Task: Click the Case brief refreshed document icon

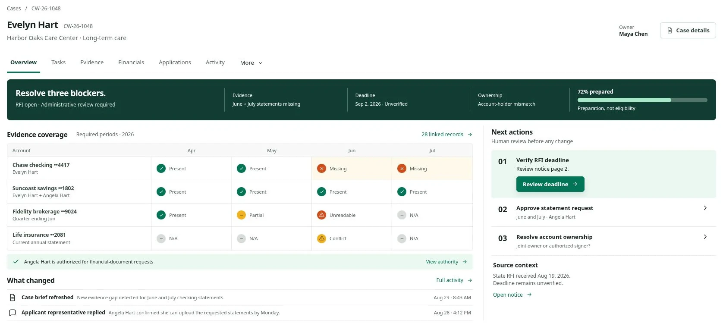Action: tap(13, 298)
